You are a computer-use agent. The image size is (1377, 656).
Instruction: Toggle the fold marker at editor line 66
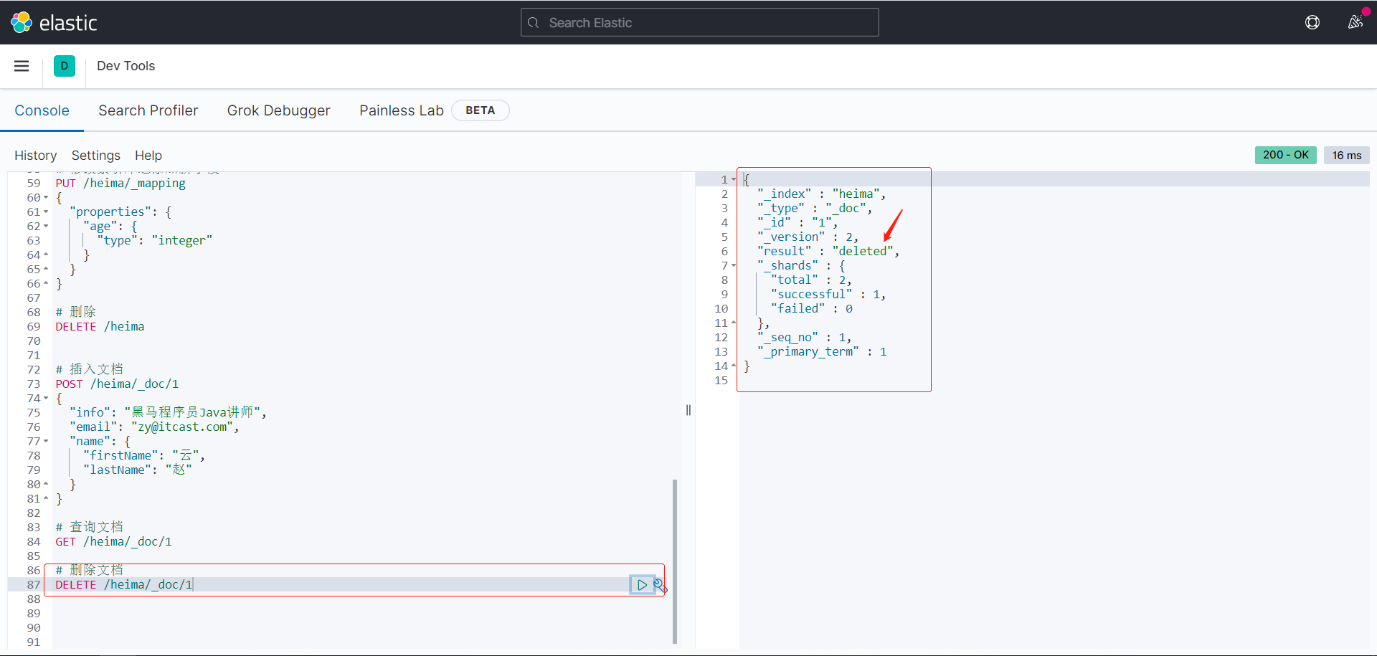pyautogui.click(x=46, y=284)
